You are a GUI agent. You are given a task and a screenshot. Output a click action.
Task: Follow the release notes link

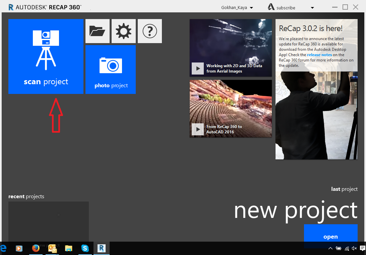[319, 55]
